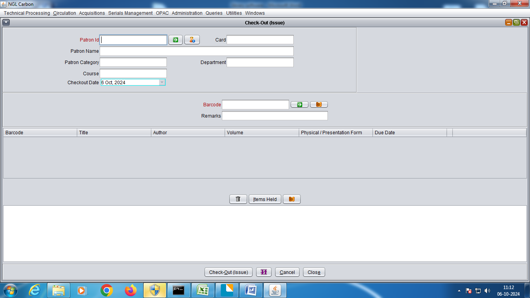Open Internet Explorer from the taskbar
Screen dimensions: 530x298
point(35,290)
